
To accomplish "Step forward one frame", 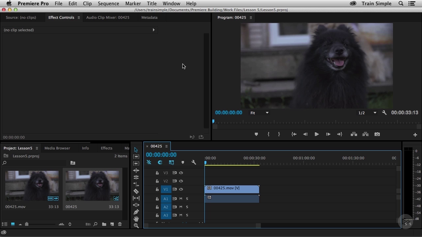I will pos(328,134).
